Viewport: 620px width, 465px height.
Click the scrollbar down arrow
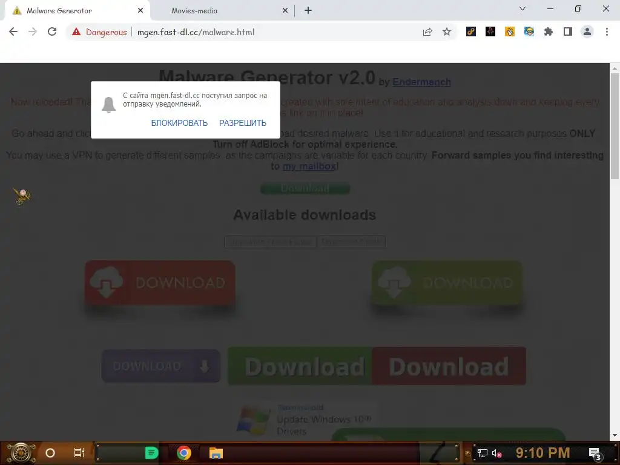tap(615, 435)
